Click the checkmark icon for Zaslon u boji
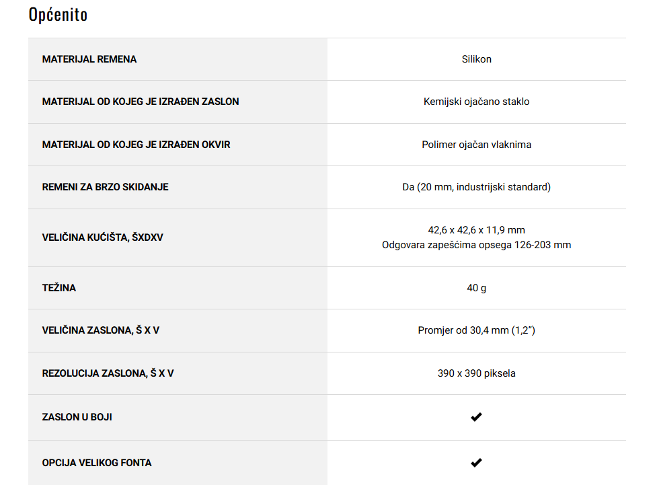 pyautogui.click(x=476, y=417)
